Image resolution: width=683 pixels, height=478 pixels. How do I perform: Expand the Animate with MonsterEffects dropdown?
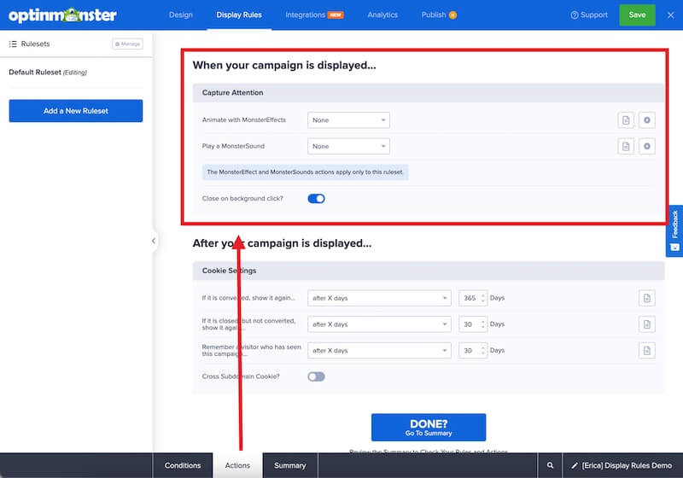click(348, 120)
